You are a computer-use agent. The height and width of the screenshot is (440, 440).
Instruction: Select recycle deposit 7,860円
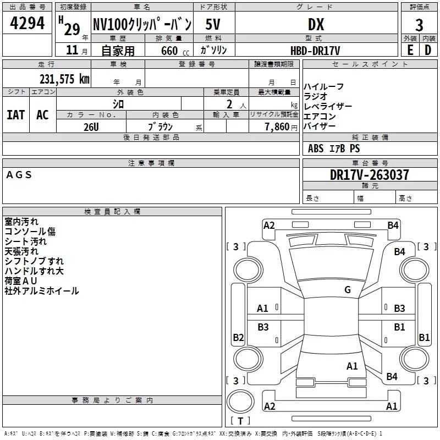(x=281, y=127)
